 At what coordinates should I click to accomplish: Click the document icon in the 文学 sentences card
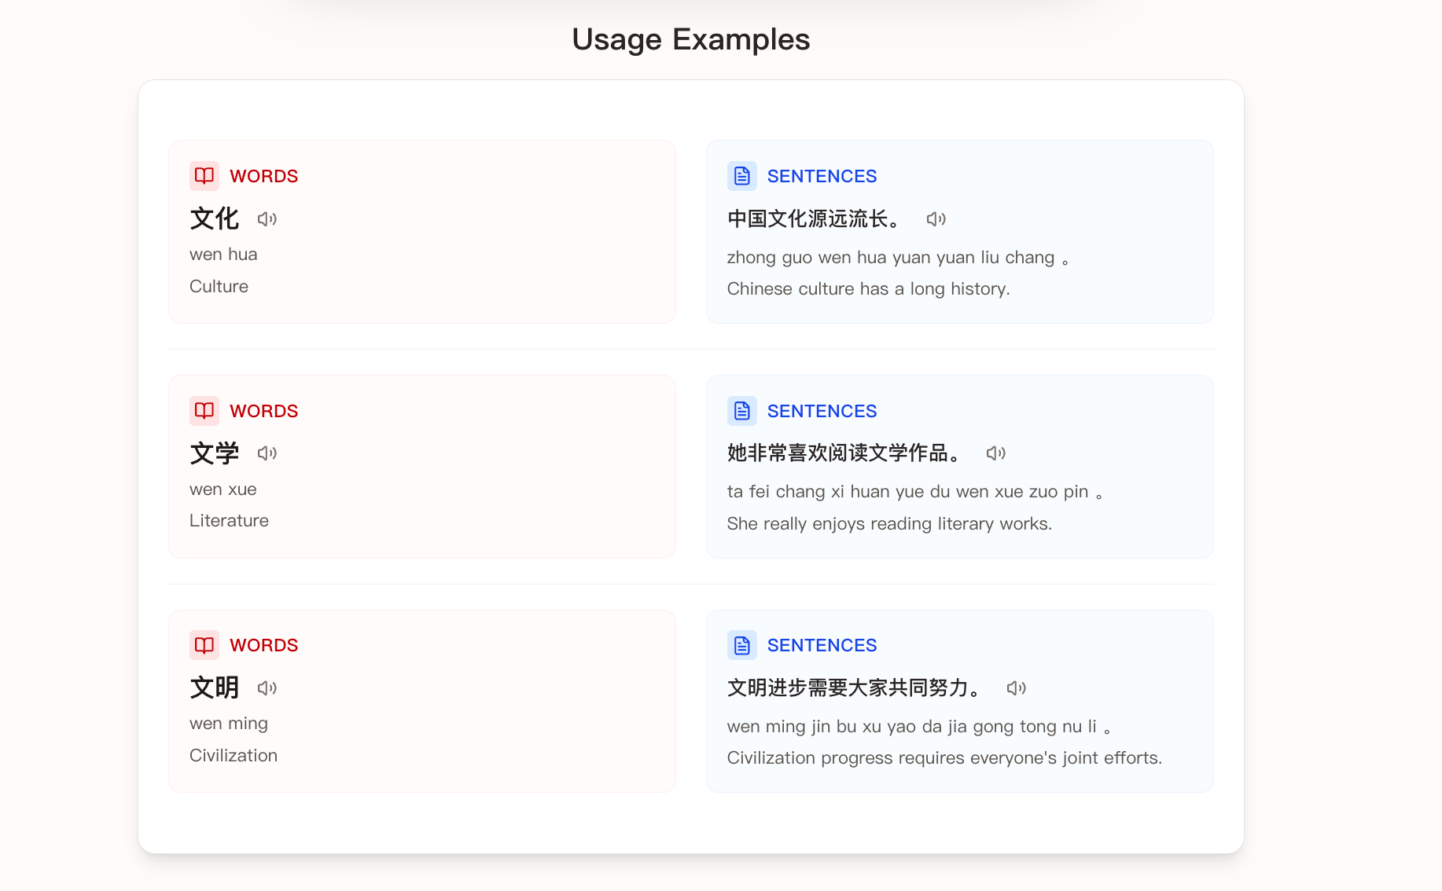741,410
